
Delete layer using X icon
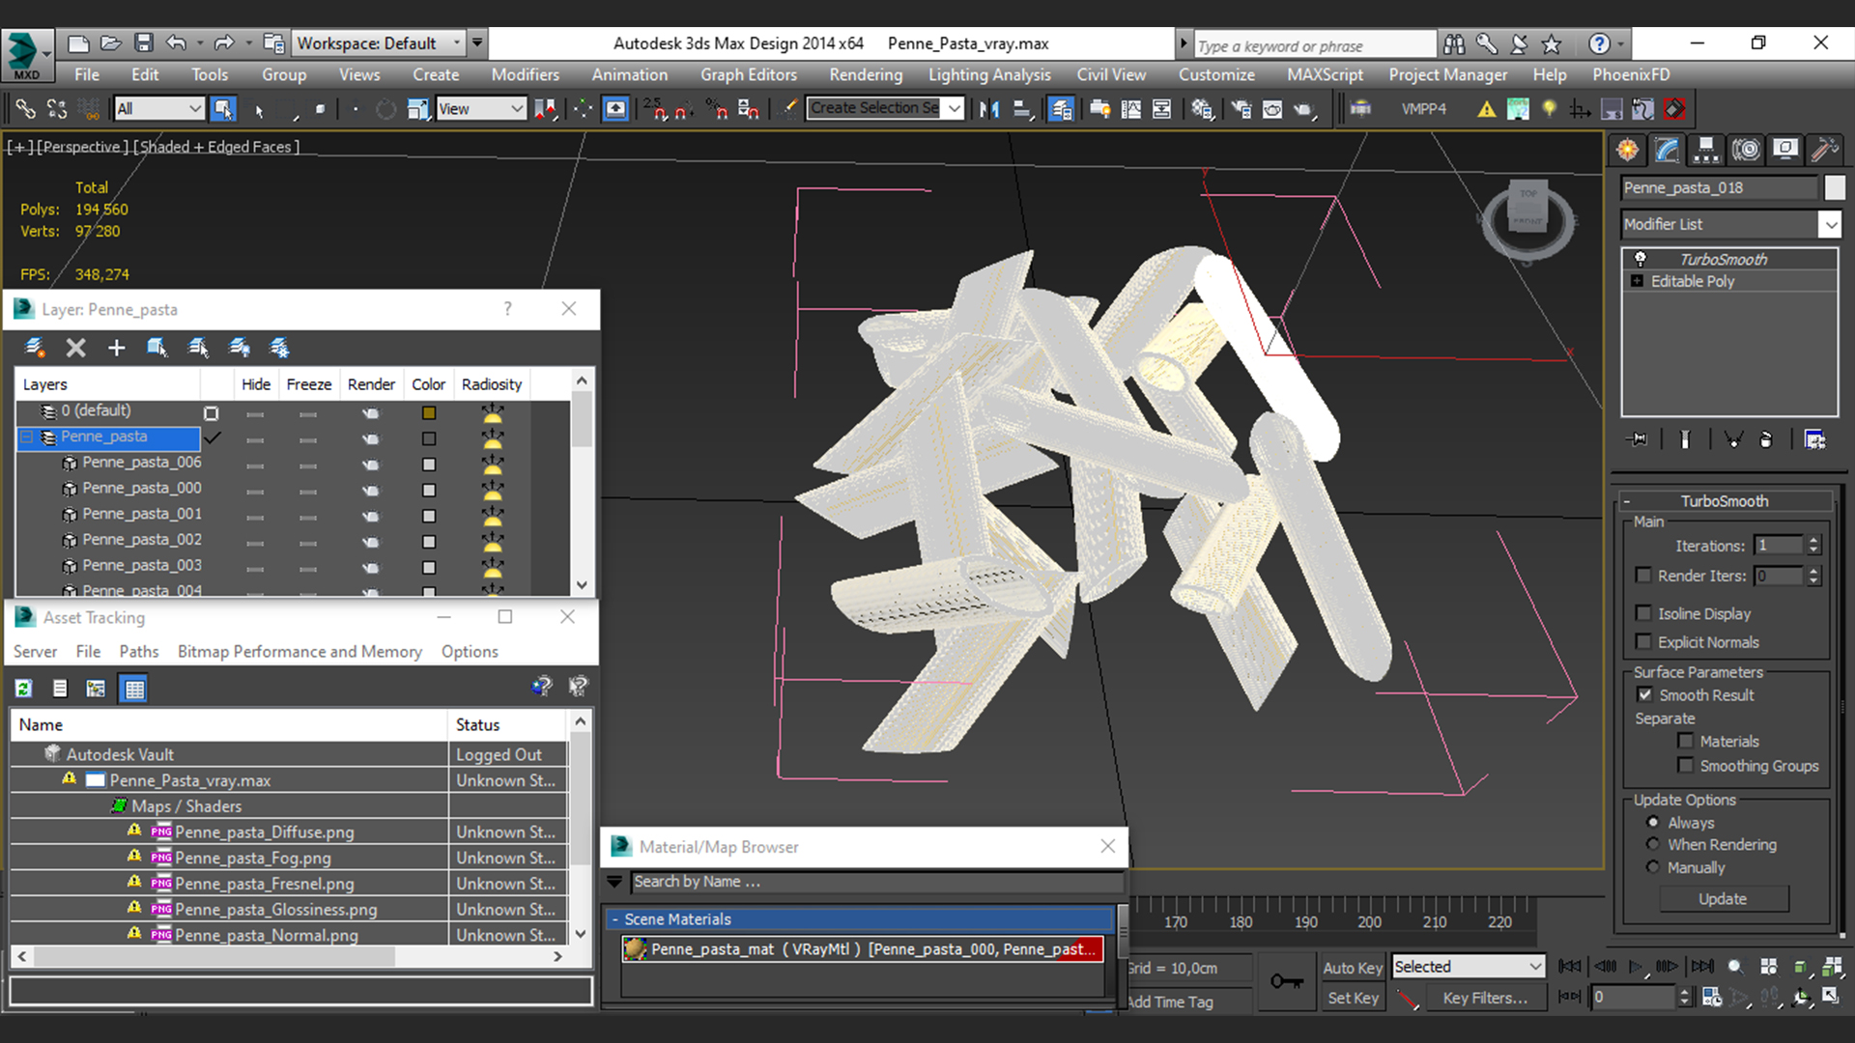[75, 348]
